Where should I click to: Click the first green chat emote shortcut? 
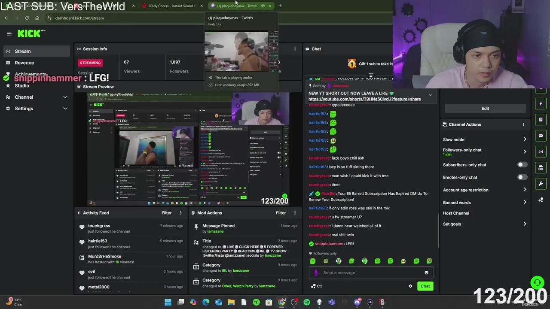313,261
